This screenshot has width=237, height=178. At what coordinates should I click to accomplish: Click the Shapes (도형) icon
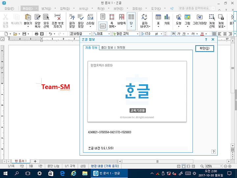pyautogui.click(x=179, y=17)
